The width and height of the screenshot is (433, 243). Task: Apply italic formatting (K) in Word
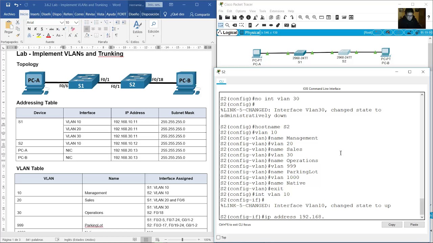[x=36, y=29]
